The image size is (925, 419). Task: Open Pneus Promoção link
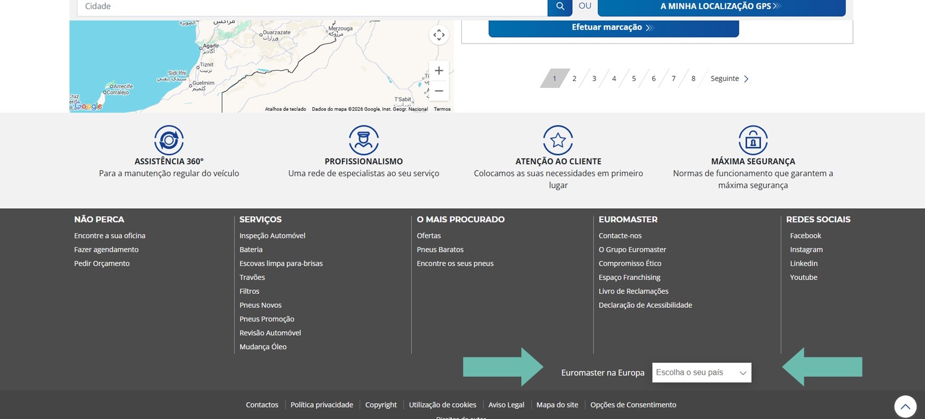point(267,319)
